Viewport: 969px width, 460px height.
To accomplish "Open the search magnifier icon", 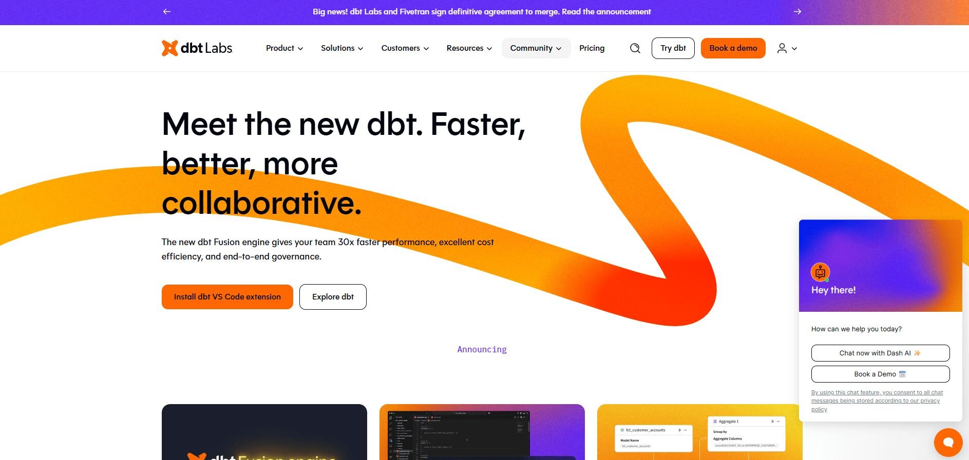I will pos(635,48).
